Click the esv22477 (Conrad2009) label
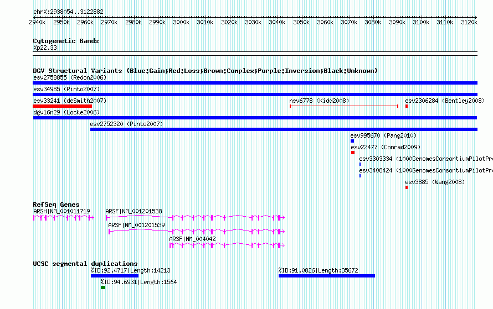The image size is (493, 309). [x=386, y=147]
